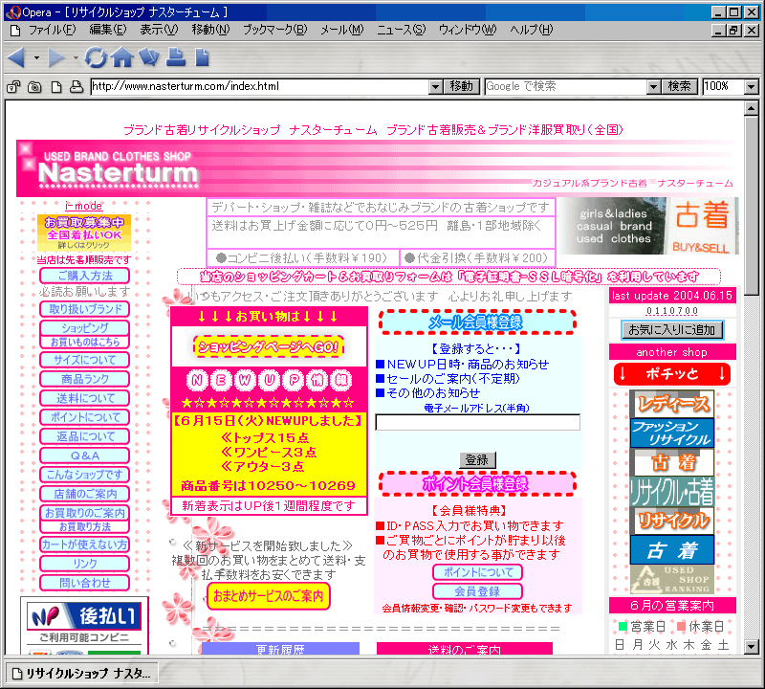Click the document icon left of the ファイル menu
This screenshot has height=689, width=765.
coord(15,31)
